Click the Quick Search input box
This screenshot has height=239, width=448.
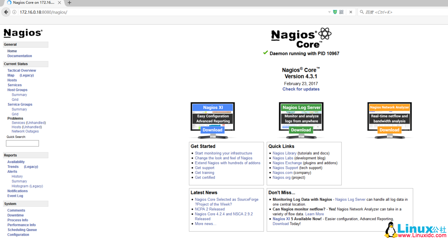tap(22, 143)
